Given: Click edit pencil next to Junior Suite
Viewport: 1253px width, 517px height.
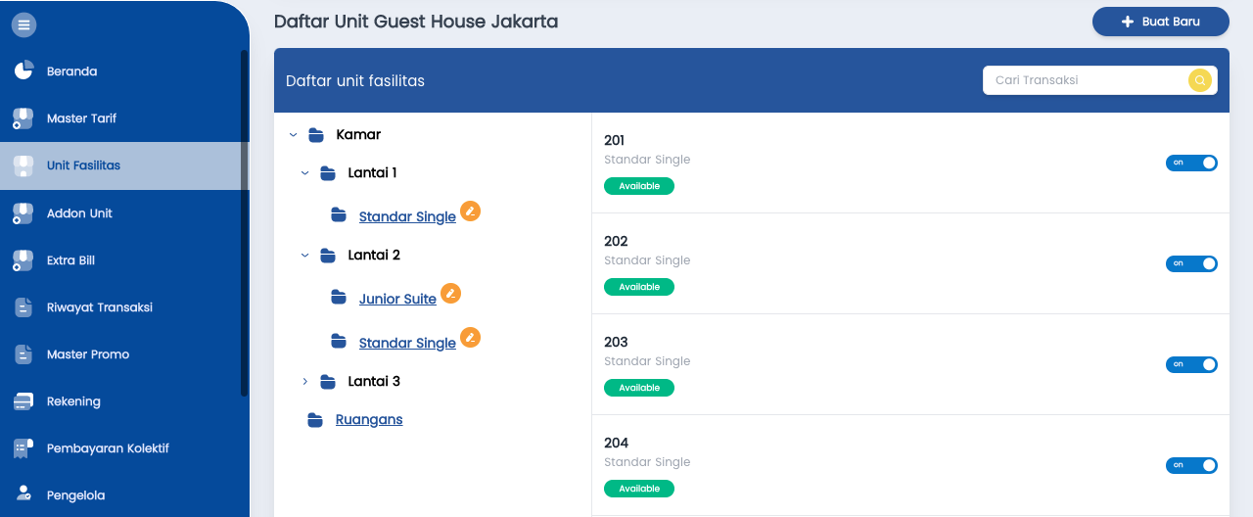Looking at the screenshot, I should (x=450, y=293).
